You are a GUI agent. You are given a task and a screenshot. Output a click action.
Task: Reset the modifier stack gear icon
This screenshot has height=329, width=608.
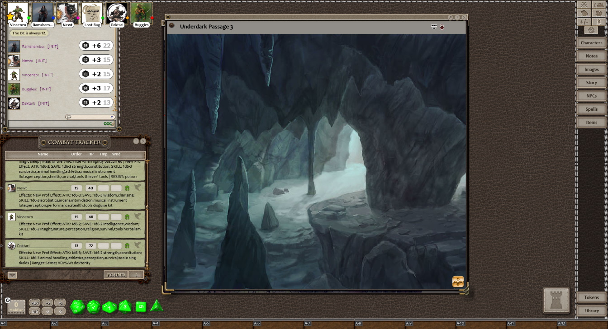pyautogui.click(x=8, y=300)
